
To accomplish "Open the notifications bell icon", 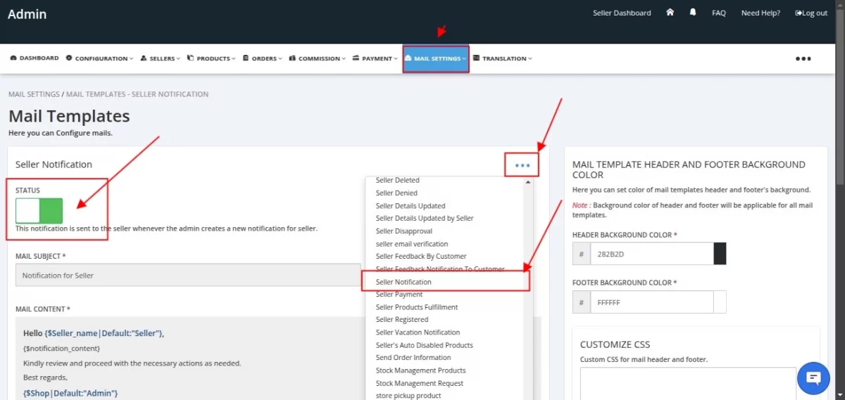I will click(693, 13).
